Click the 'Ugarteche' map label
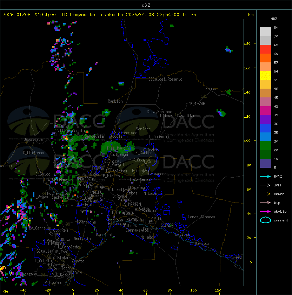This screenshot has width=292, height=295. tap(86, 222)
